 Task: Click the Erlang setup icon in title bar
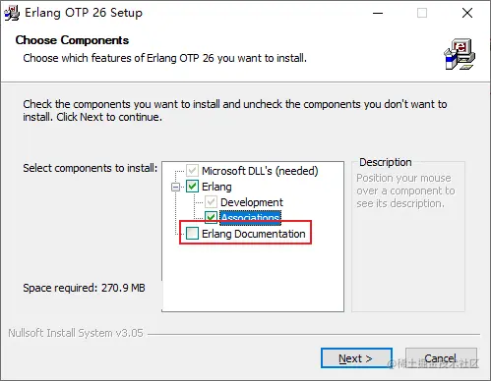coord(12,13)
